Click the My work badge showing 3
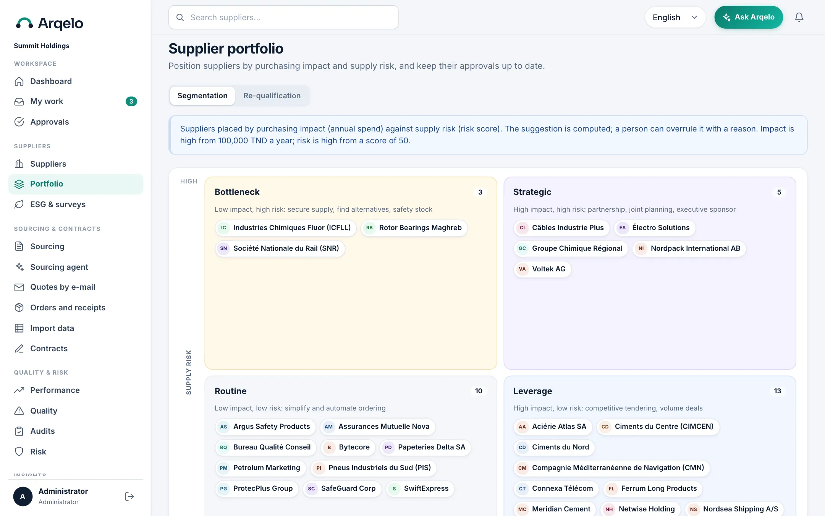 pos(131,101)
